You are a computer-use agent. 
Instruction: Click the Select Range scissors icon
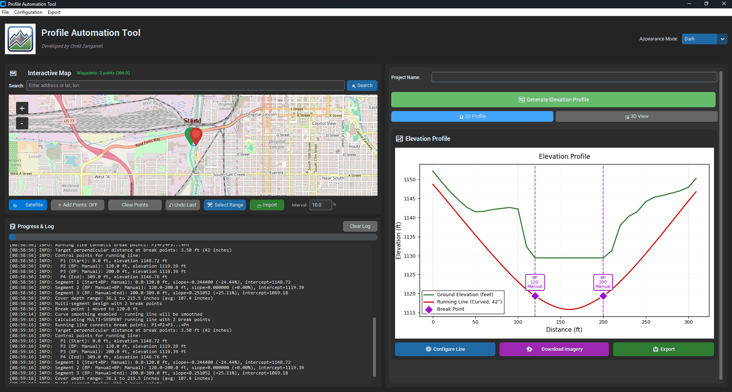click(210, 205)
